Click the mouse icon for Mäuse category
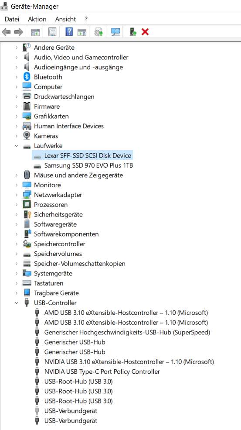This screenshot has width=241, height=430. pyautogui.click(x=27, y=175)
